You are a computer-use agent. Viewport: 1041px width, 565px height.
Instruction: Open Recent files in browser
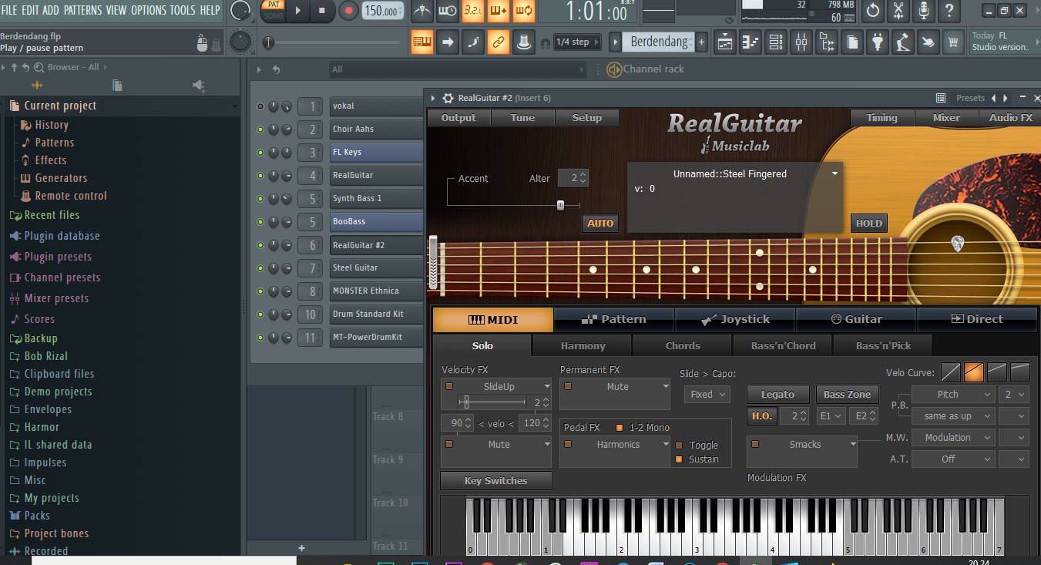tap(52, 215)
